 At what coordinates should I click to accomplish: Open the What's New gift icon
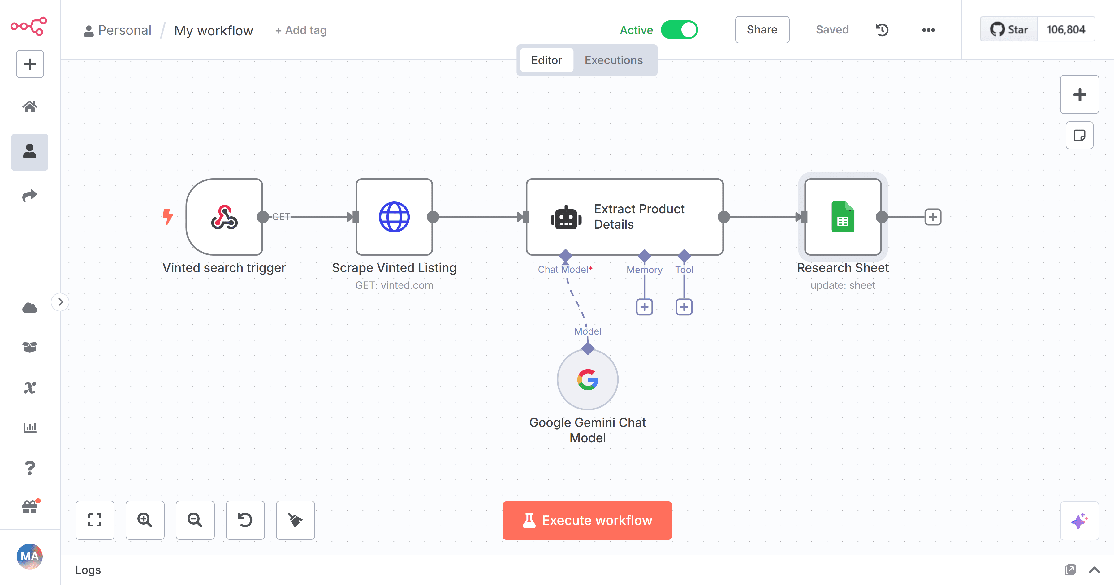30,507
